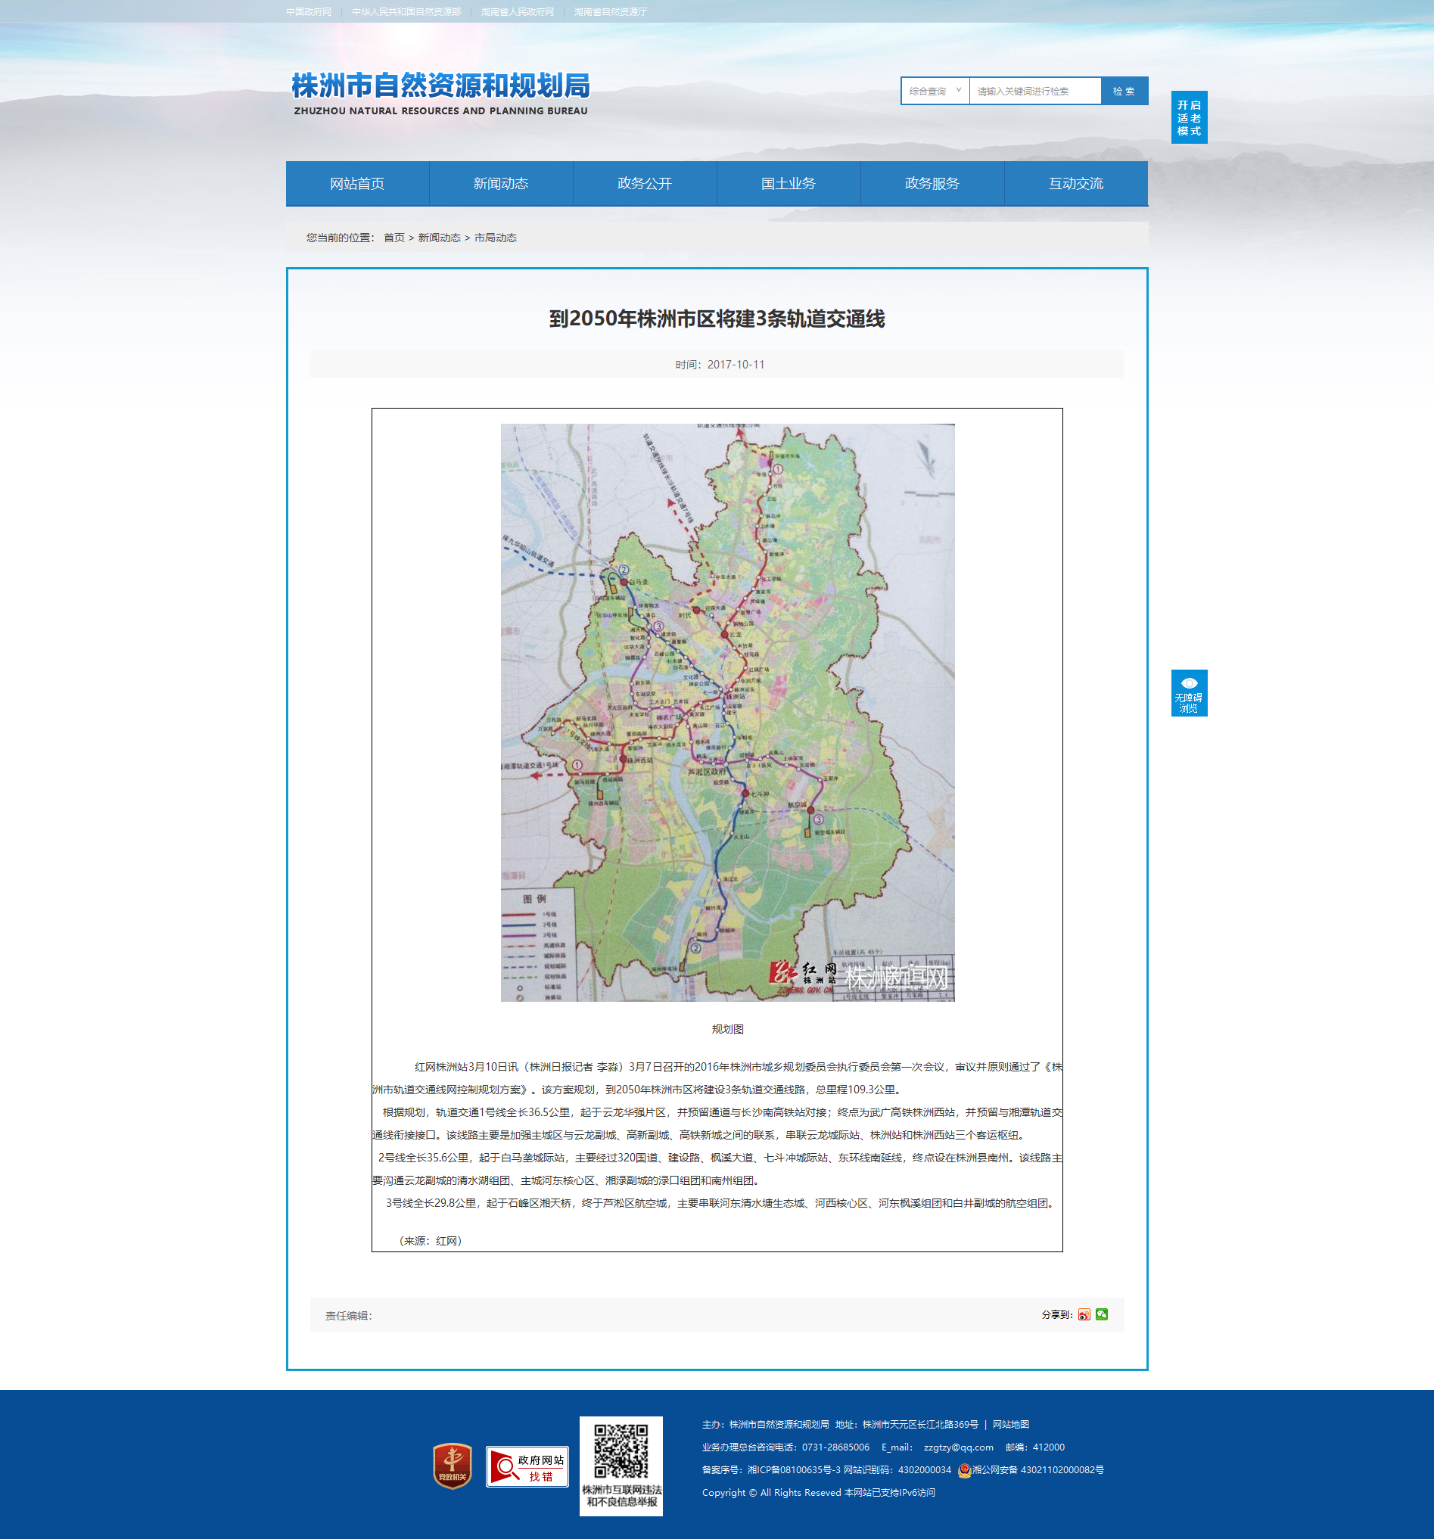Open the 网站地图 footer link
Viewport: 1434px width, 1539px height.
click(x=1011, y=1425)
